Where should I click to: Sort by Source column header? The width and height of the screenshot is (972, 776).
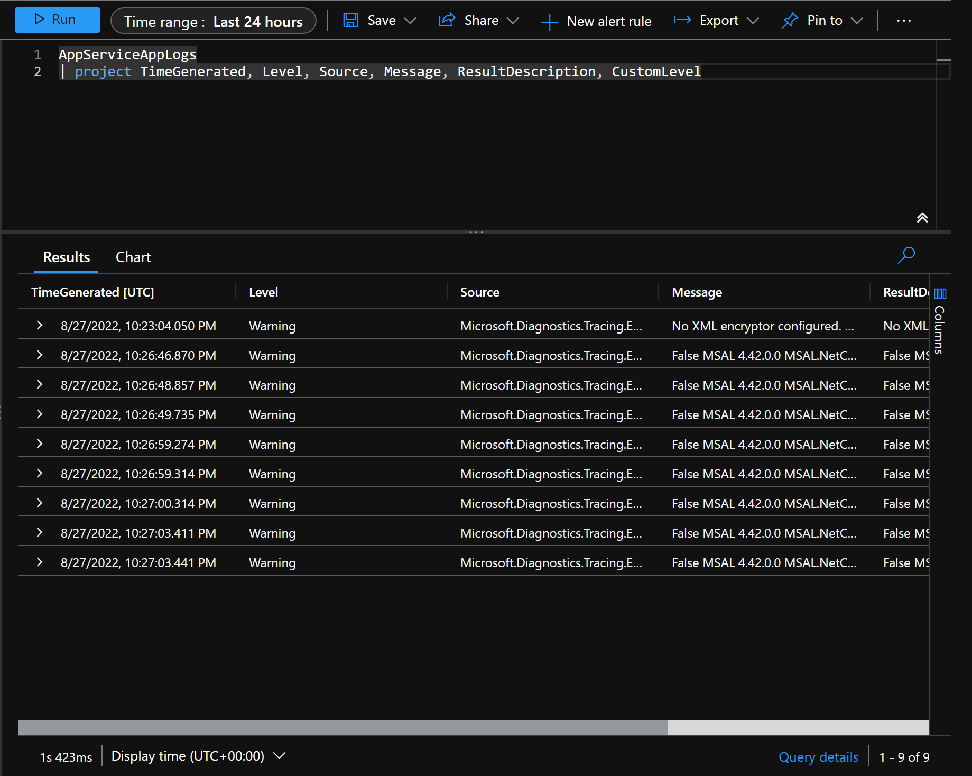pyautogui.click(x=479, y=292)
